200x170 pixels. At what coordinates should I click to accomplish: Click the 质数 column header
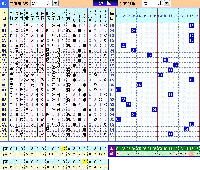click(x=22, y=16)
